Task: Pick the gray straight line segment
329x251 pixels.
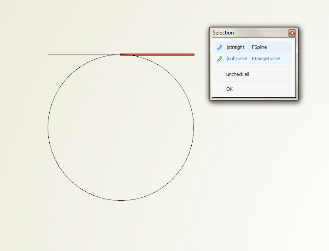Action: 84,55
